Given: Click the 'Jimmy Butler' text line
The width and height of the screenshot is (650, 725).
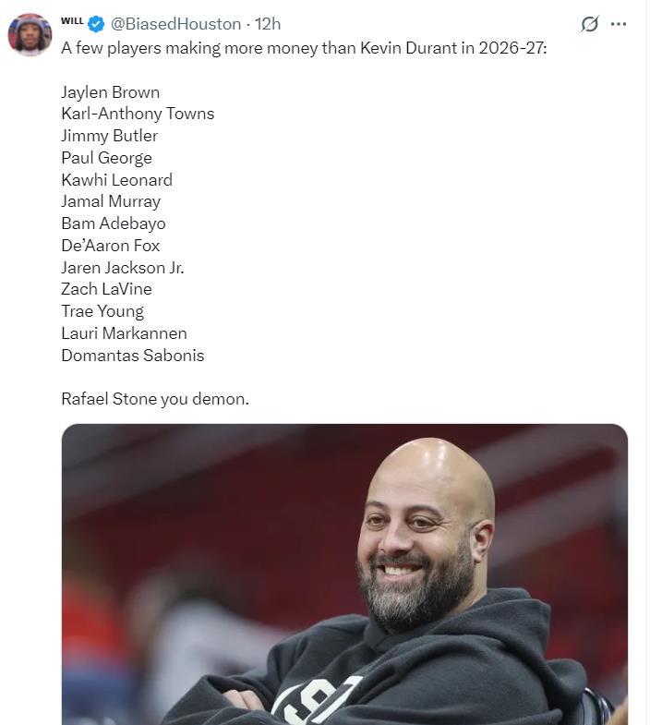Looking at the screenshot, I should coord(109,136).
